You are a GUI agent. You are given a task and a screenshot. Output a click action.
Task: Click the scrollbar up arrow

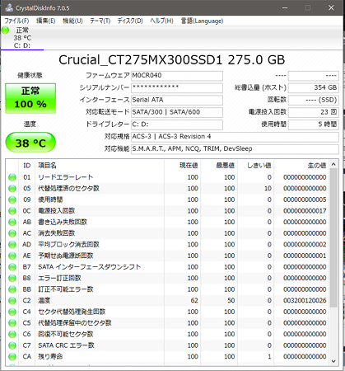click(333, 164)
